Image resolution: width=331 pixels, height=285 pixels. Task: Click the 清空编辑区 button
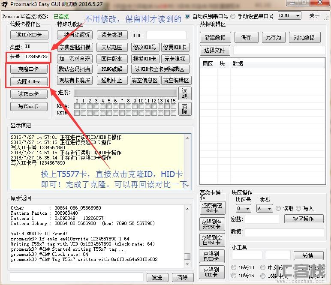[x=176, y=81]
